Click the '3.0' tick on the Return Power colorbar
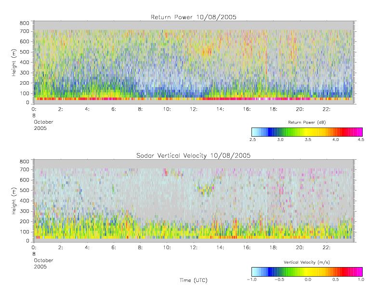Screen dimensions: 381x294 pos(280,140)
